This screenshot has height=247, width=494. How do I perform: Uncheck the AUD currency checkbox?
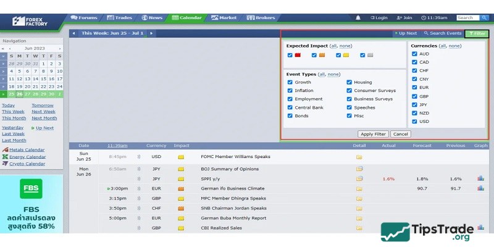coord(414,54)
